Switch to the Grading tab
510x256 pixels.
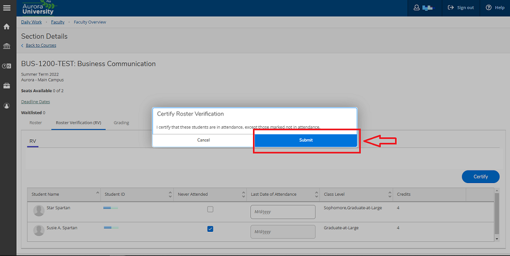(x=121, y=123)
